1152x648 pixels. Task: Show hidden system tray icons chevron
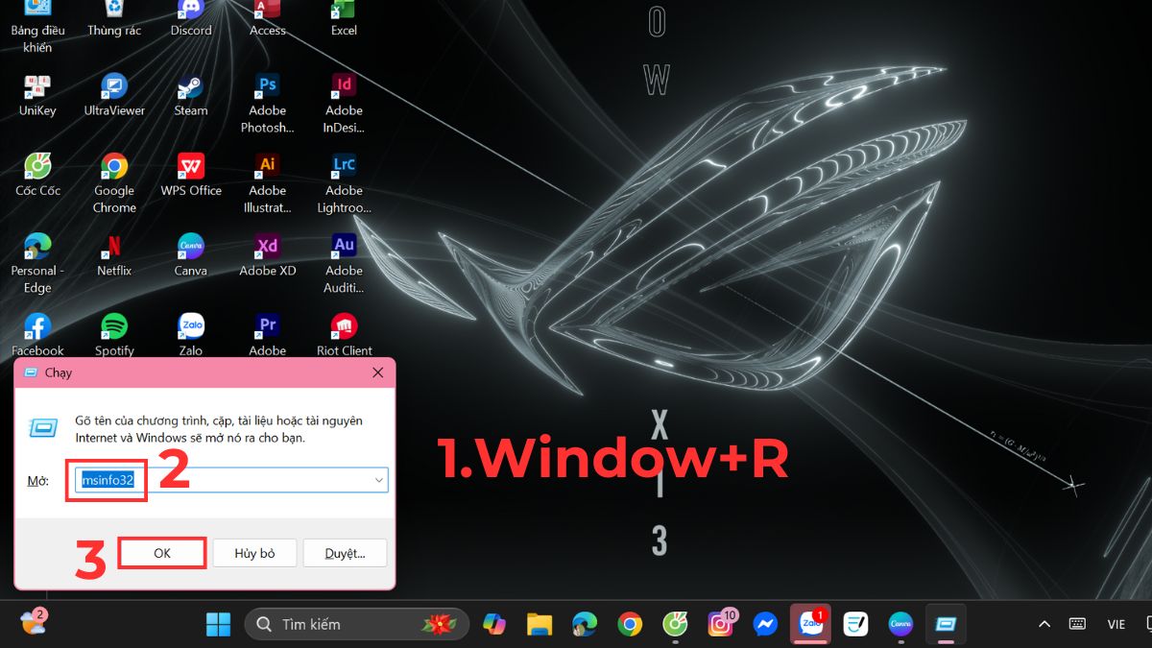pos(1044,624)
